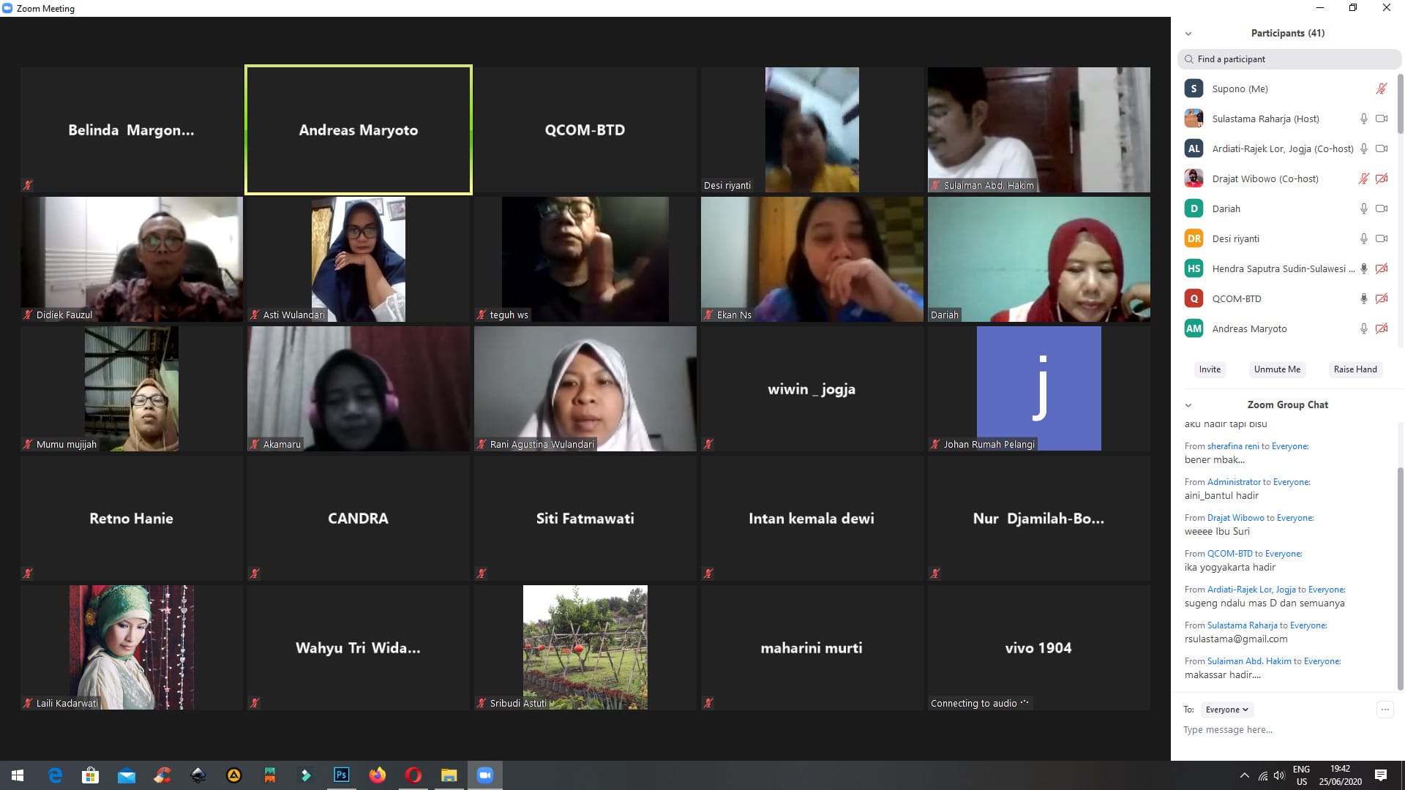The width and height of the screenshot is (1405, 790).
Task: Open the Everyone recipient dropdown
Action: click(1227, 710)
